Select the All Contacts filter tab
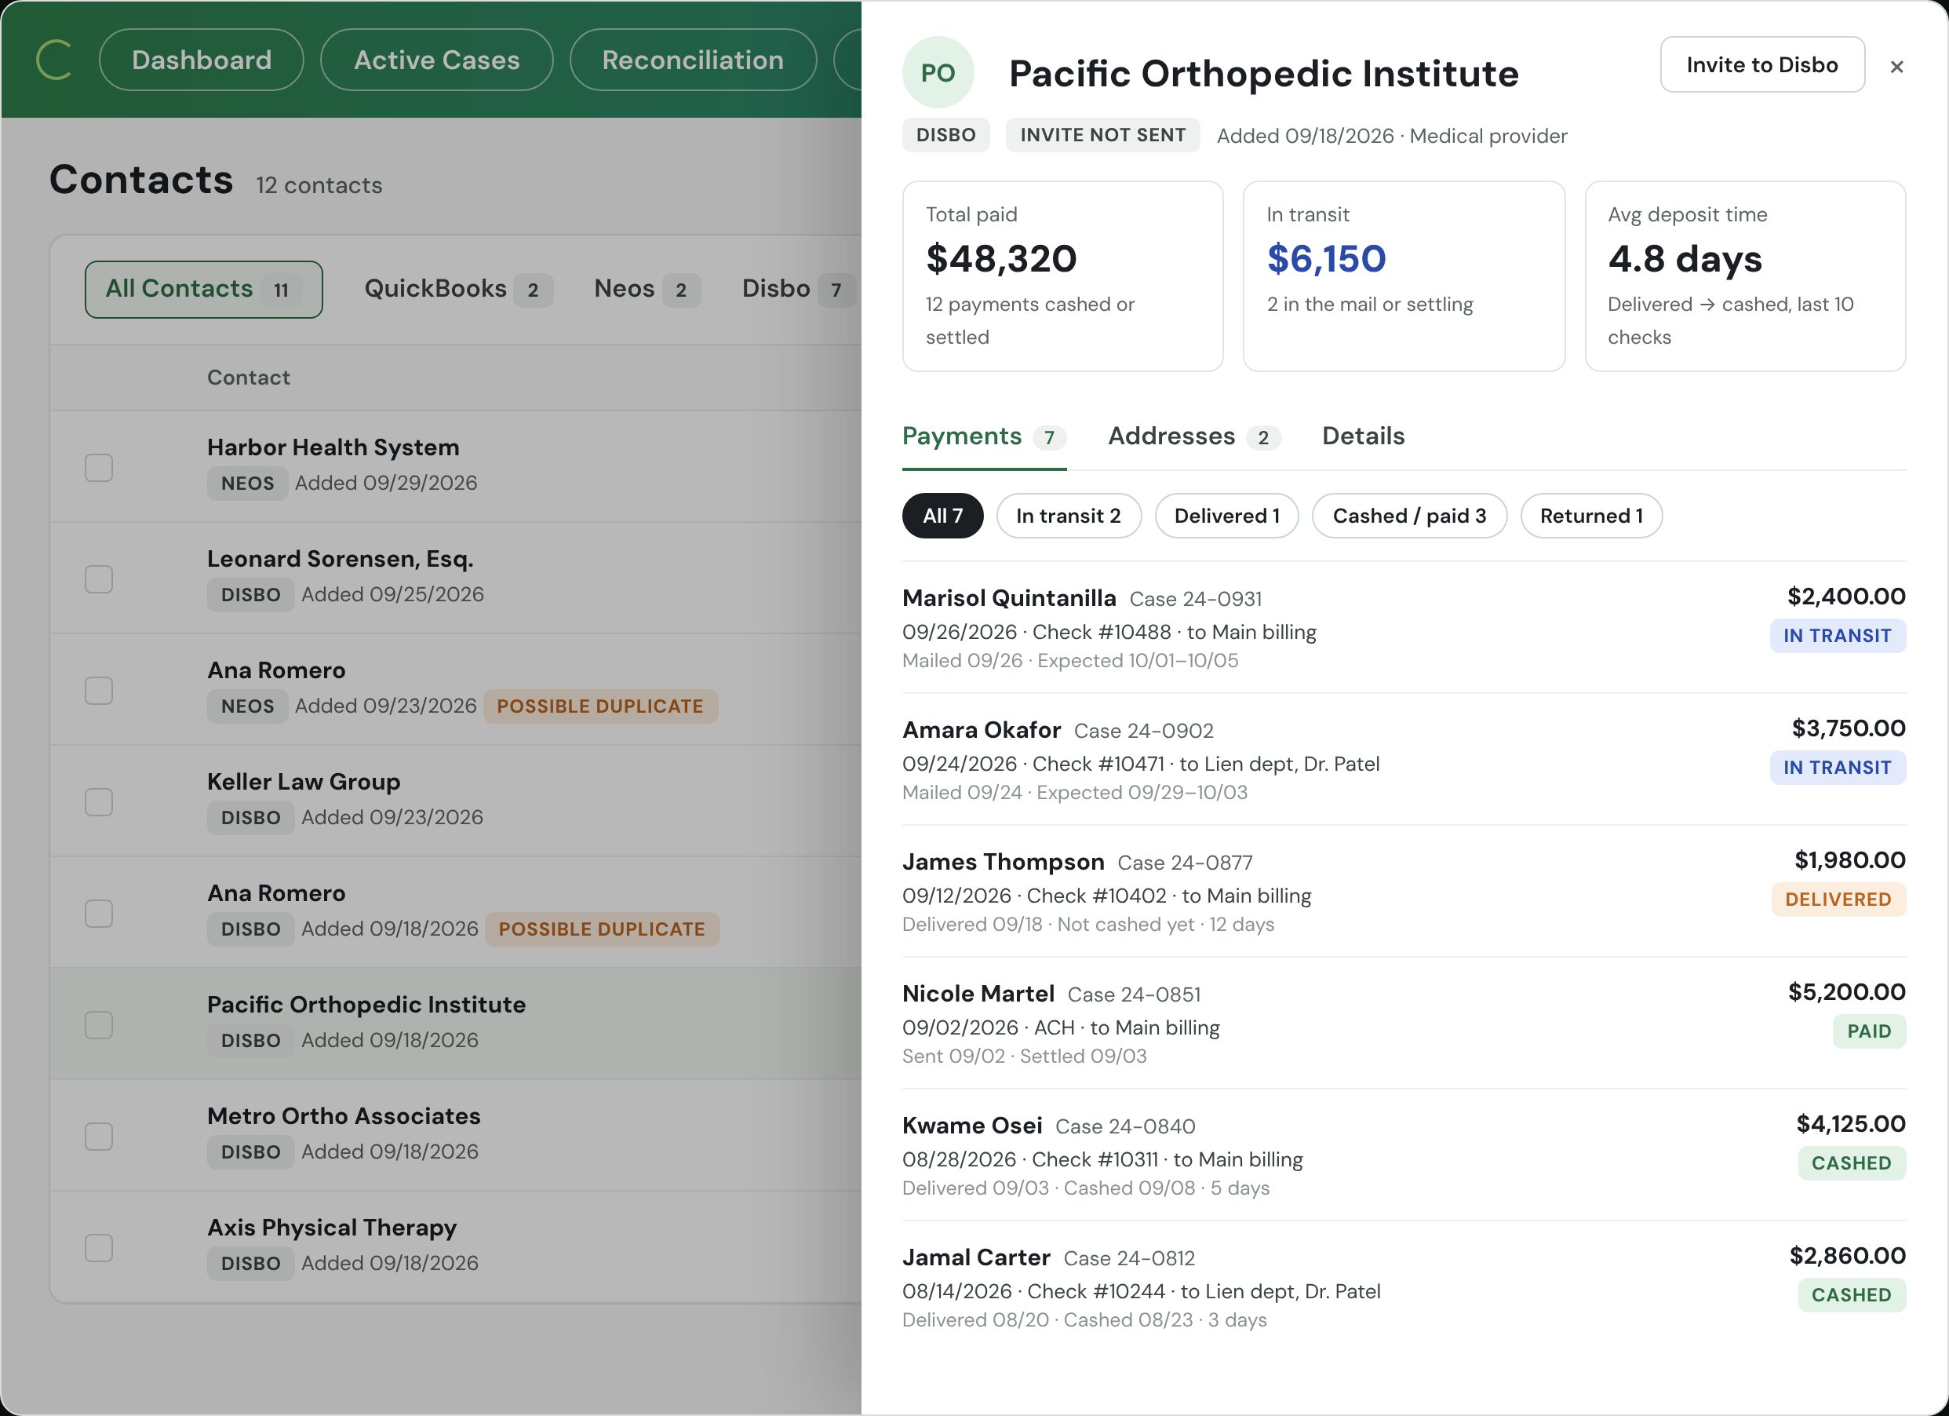The image size is (1949, 1416). pos(204,290)
